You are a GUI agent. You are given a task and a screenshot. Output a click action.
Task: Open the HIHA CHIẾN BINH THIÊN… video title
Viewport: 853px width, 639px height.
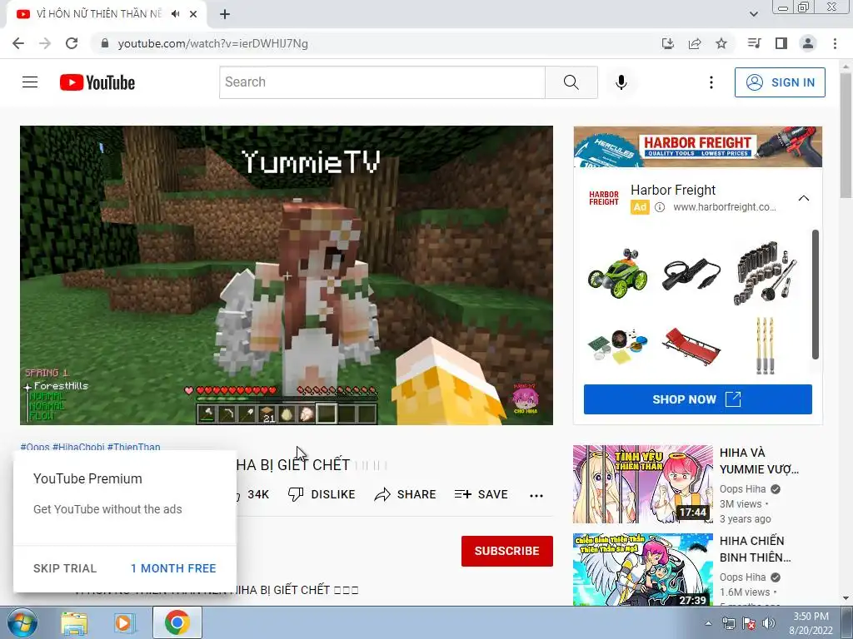click(755, 549)
